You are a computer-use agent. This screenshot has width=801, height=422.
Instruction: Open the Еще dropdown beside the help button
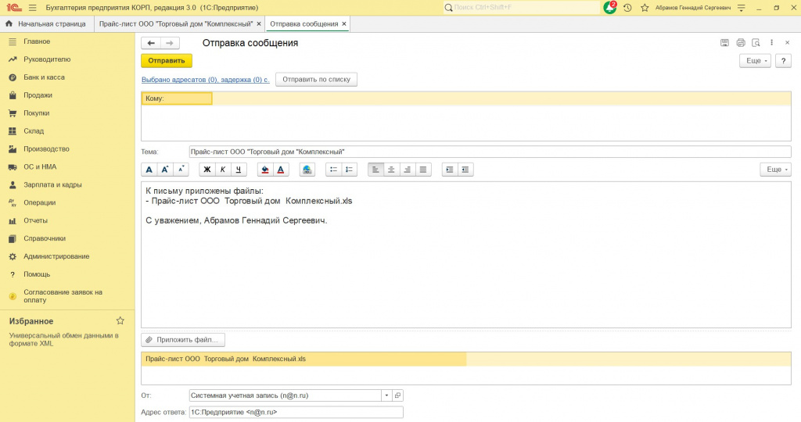pos(755,61)
